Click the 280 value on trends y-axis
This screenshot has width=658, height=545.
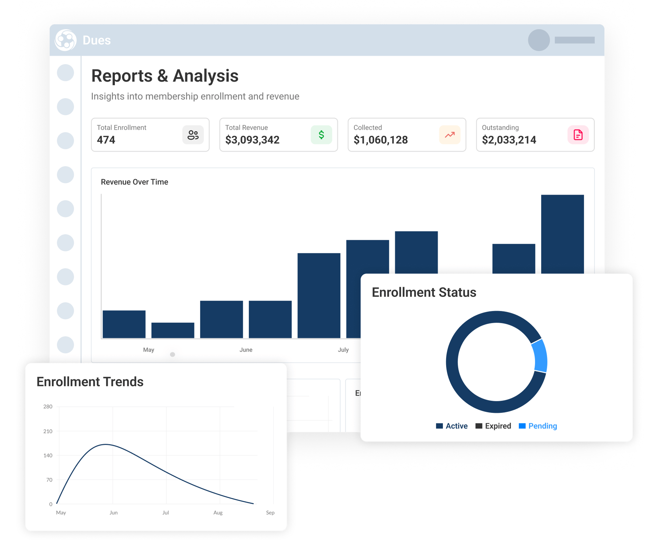coord(48,407)
